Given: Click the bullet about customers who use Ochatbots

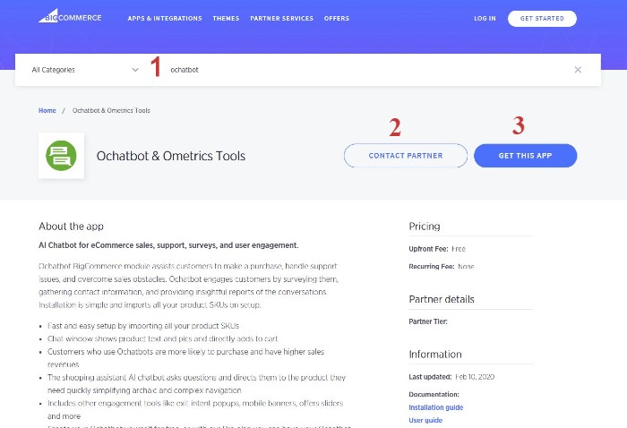Looking at the screenshot, I should pos(186,357).
